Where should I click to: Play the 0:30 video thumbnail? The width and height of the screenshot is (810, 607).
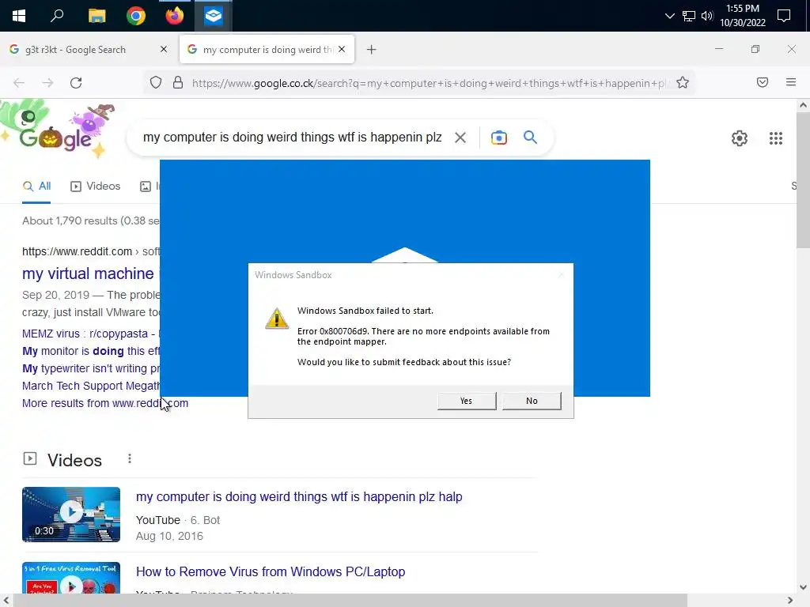tap(71, 515)
